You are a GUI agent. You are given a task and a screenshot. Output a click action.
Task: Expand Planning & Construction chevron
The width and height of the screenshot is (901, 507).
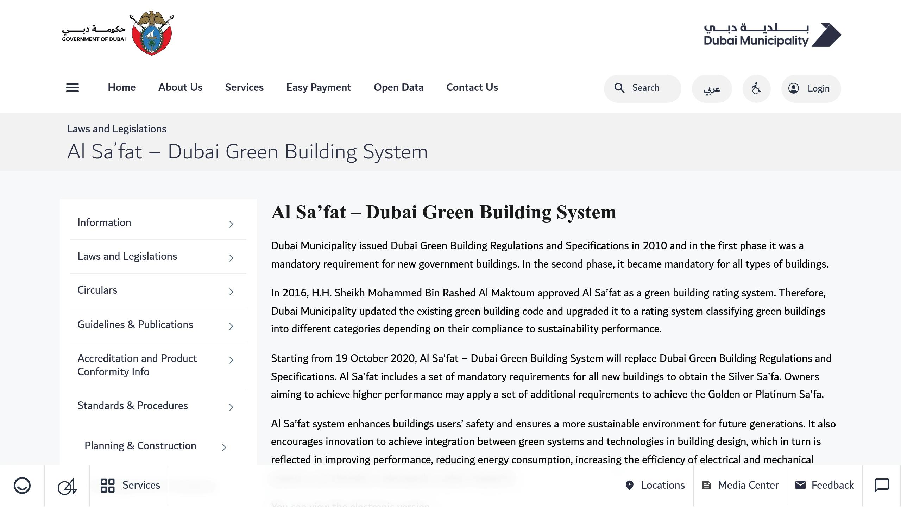pos(224,447)
